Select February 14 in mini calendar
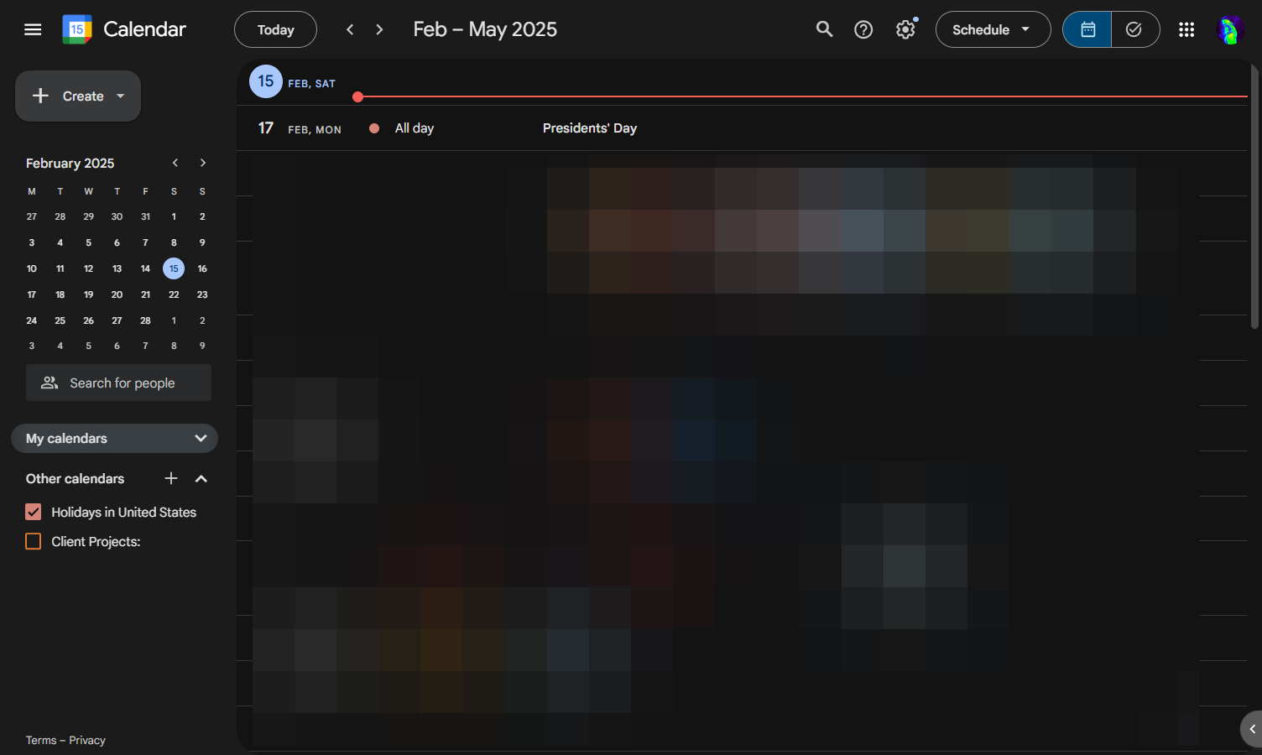1262x755 pixels. click(145, 268)
